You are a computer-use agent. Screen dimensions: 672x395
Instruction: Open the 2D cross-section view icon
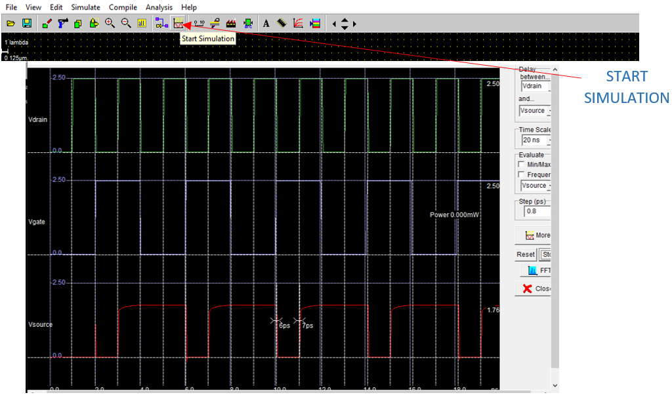coord(215,24)
